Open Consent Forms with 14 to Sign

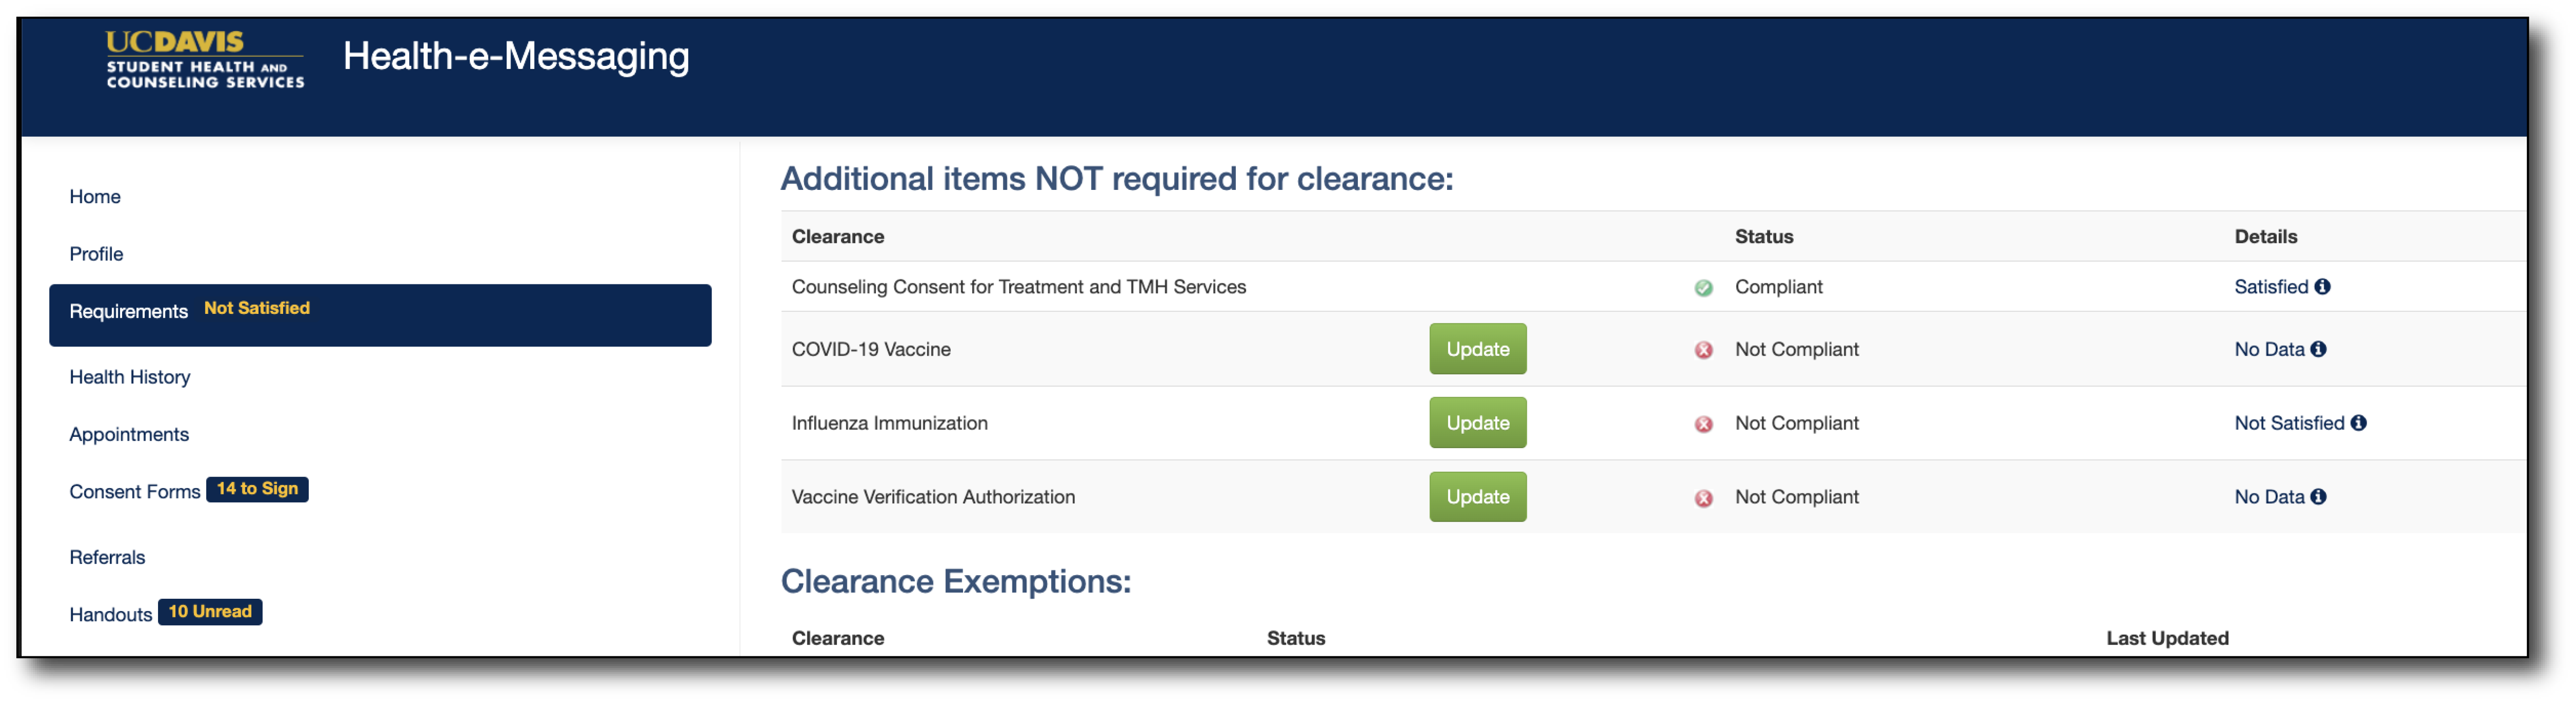135,491
